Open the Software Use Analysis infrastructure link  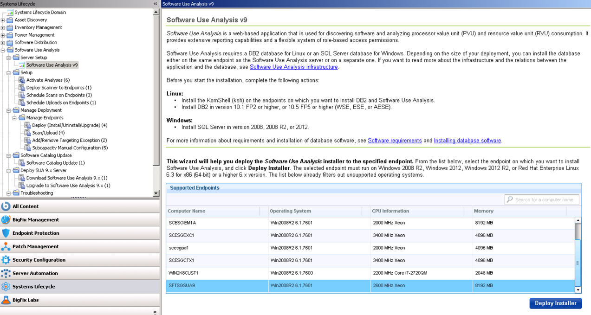pyautogui.click(x=293, y=67)
